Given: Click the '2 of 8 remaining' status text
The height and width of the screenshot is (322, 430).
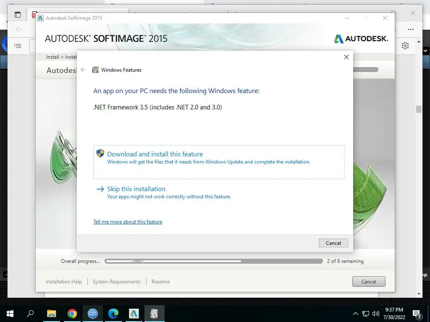Looking at the screenshot, I should [345, 261].
